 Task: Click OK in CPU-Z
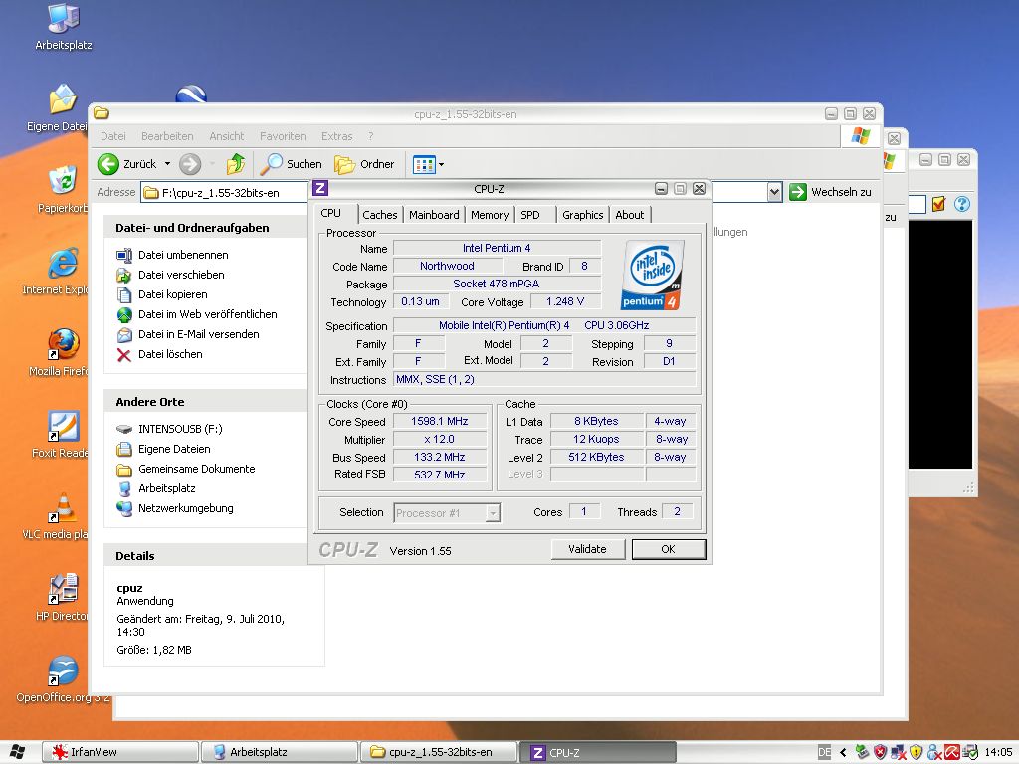pos(668,549)
